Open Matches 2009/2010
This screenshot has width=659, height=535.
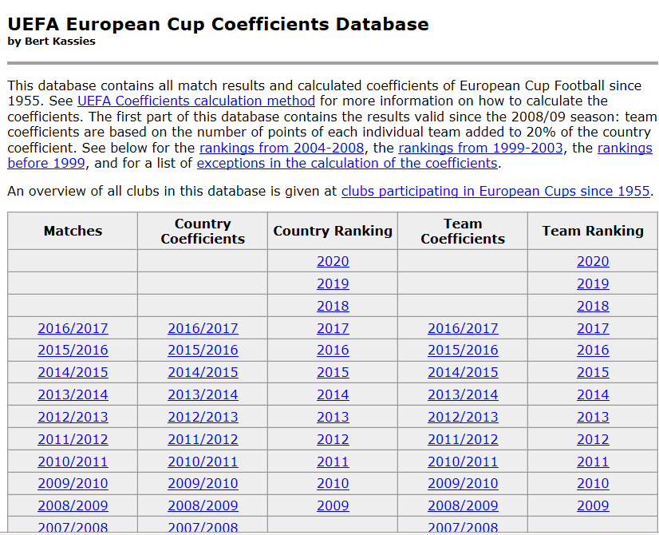point(73,483)
